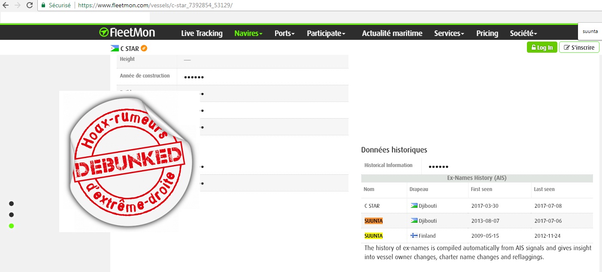Click the 2013-08-07 first seen date
This screenshot has height=272, width=602.
coord(484,221)
